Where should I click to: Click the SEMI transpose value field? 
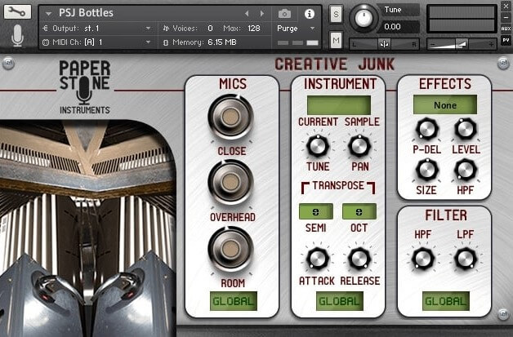point(314,211)
